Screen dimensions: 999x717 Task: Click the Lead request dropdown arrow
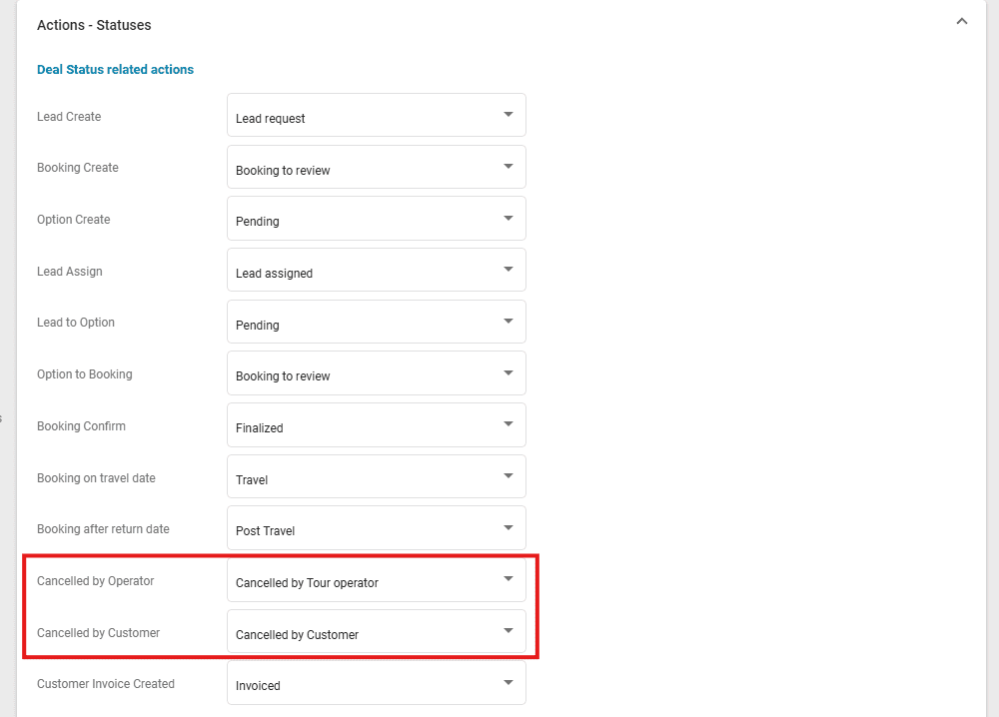point(507,115)
